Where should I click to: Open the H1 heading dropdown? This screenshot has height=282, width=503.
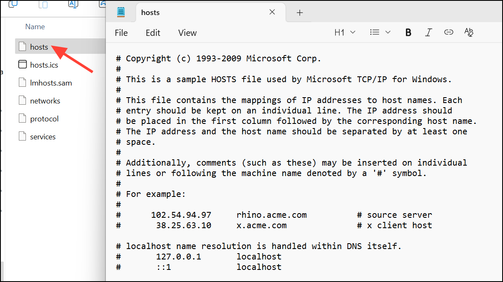click(x=345, y=33)
